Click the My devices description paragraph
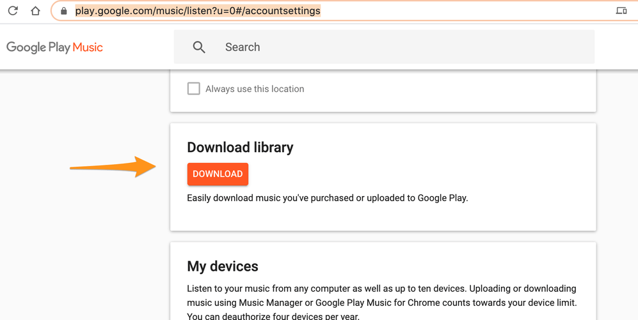Image resolution: width=638 pixels, height=320 pixels. [381, 295]
